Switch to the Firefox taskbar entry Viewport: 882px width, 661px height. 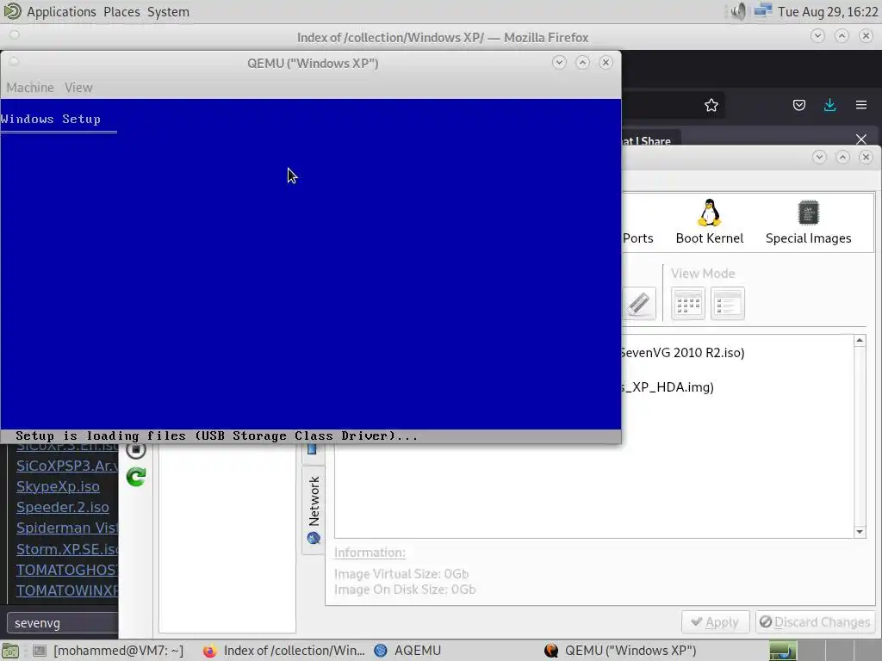(x=284, y=651)
